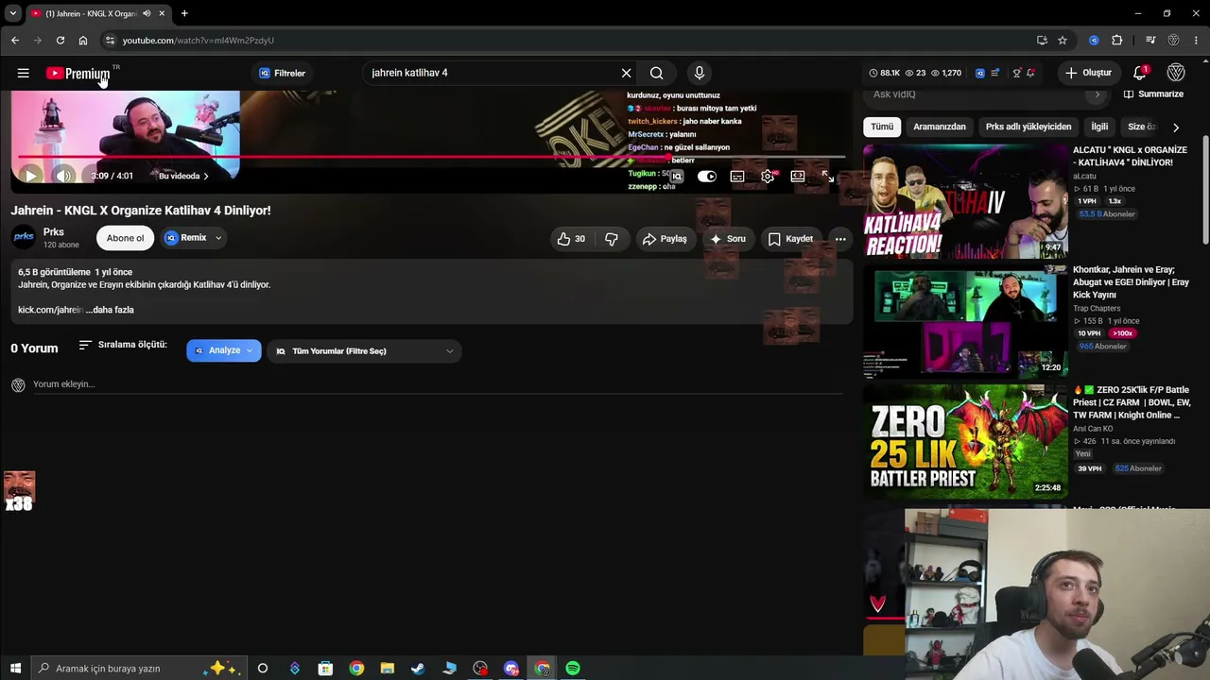Select the Aramanızdan filter chip
1210x680 pixels.
pos(940,127)
